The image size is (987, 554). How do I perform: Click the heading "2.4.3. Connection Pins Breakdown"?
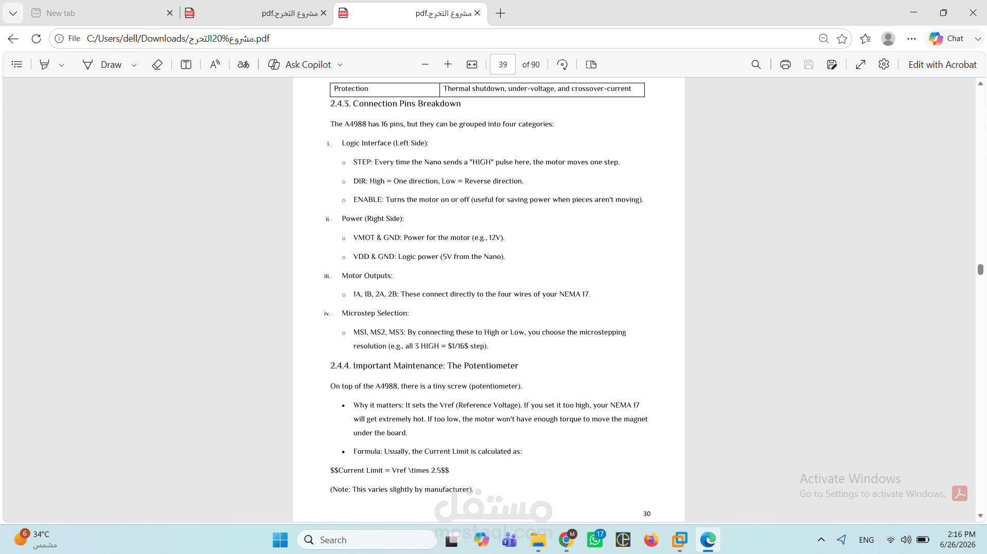pos(396,104)
